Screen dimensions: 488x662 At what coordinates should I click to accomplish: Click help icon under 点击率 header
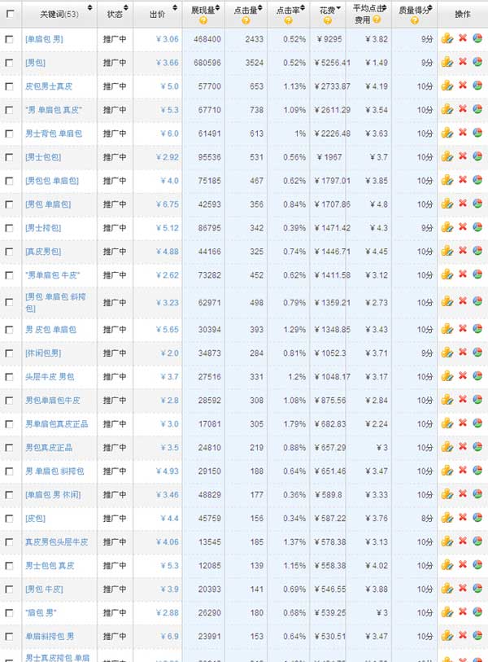[288, 20]
